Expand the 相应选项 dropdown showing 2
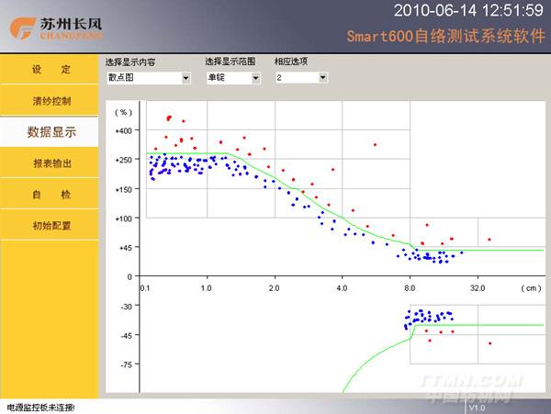551x414 pixels. [322, 78]
